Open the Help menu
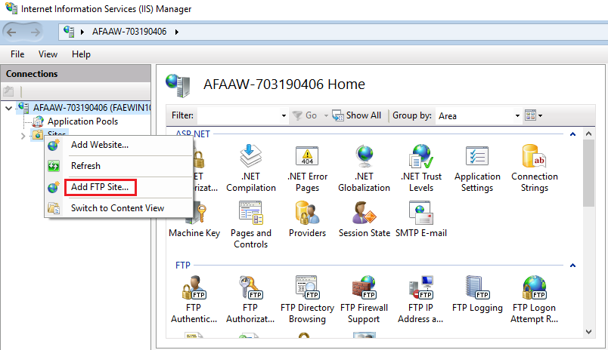Viewport: 608px width, 350px height. click(x=81, y=54)
